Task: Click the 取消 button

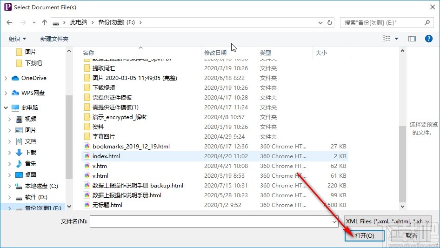Action: [411, 235]
